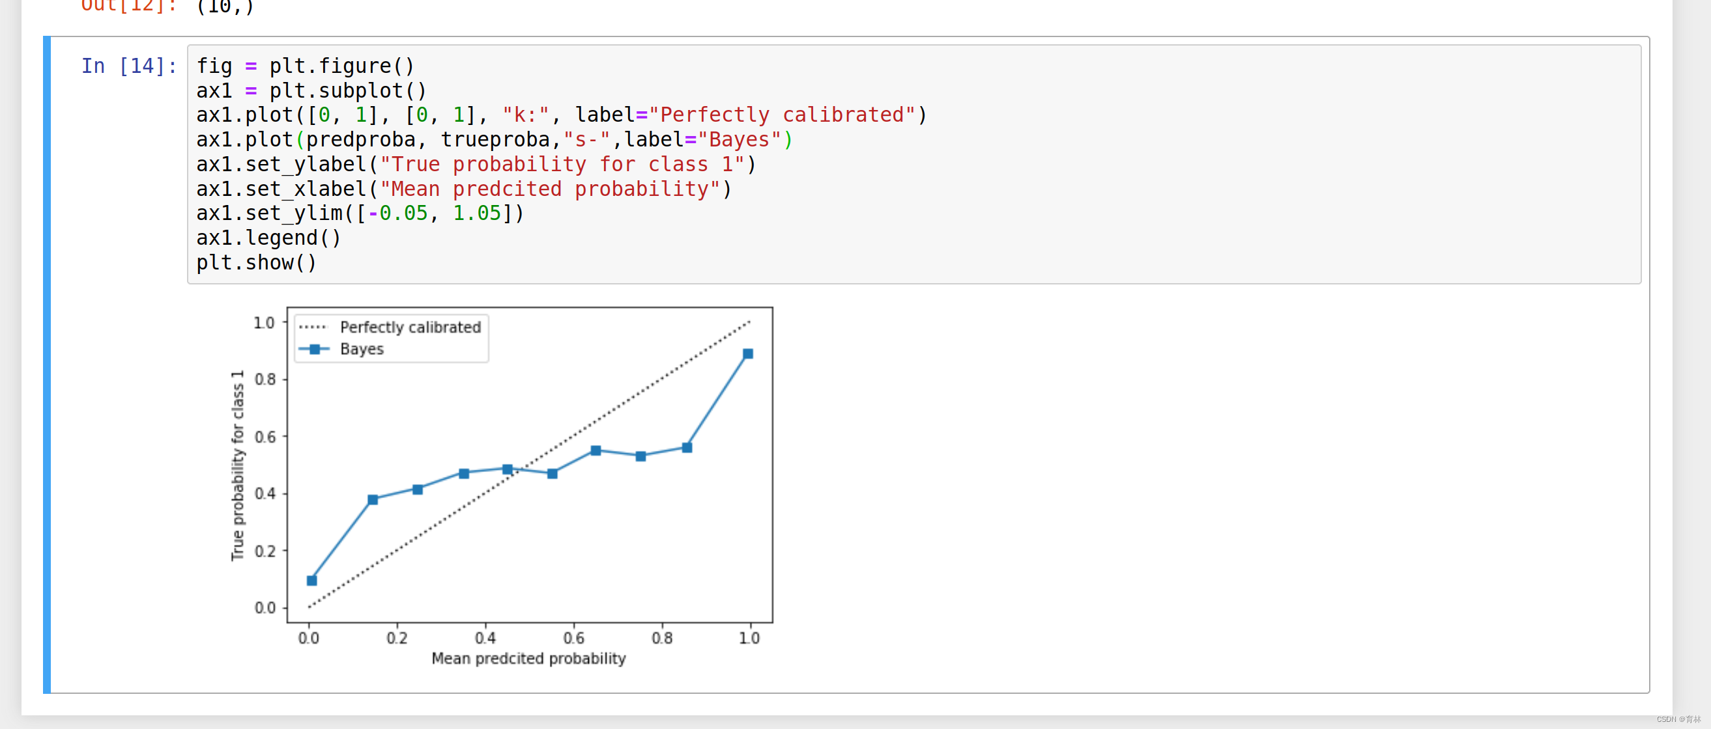1711x729 pixels.
Task: Click the Out[12] output prompt label
Action: point(129,6)
